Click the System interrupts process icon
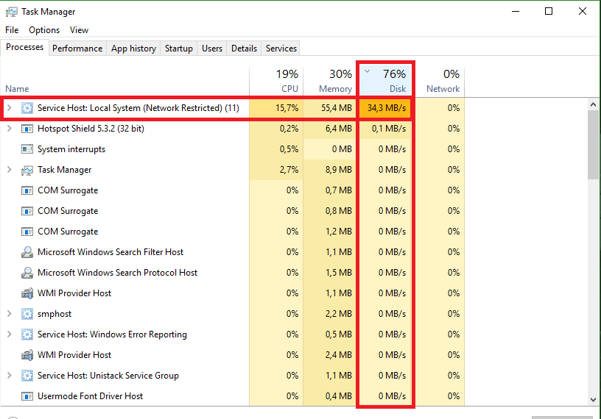This screenshot has height=419, width=601. (x=27, y=149)
